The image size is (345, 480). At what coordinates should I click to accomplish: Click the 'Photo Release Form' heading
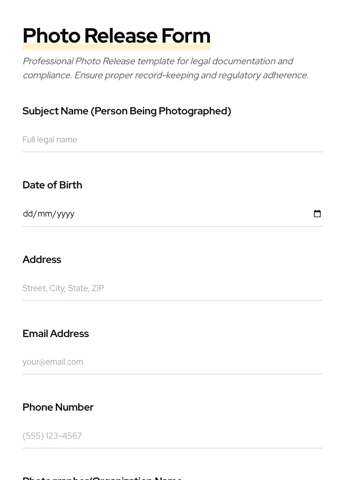point(116,36)
